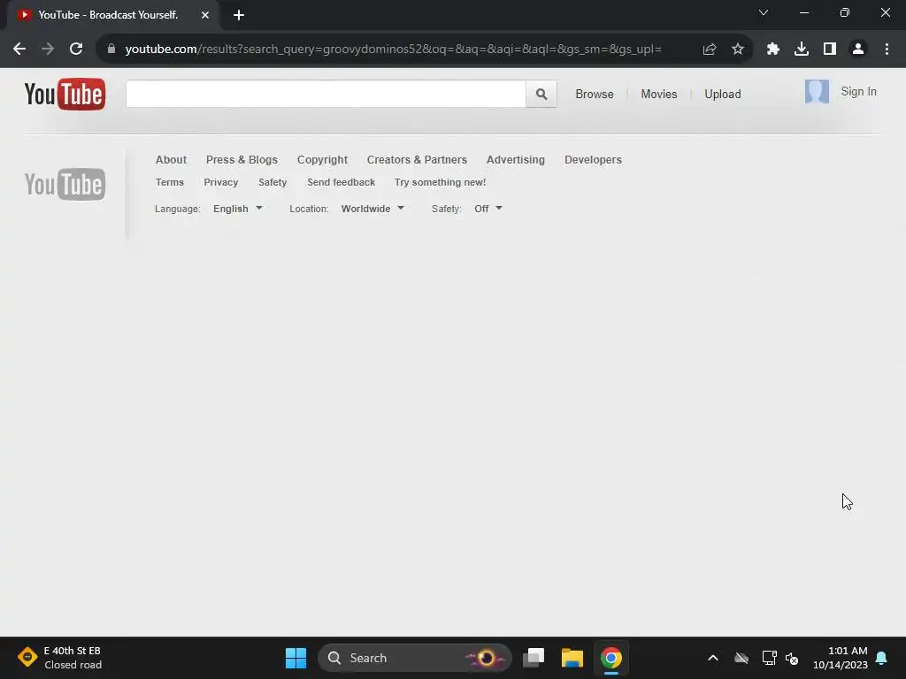Show hidden system tray icons
906x679 pixels.
(x=713, y=658)
